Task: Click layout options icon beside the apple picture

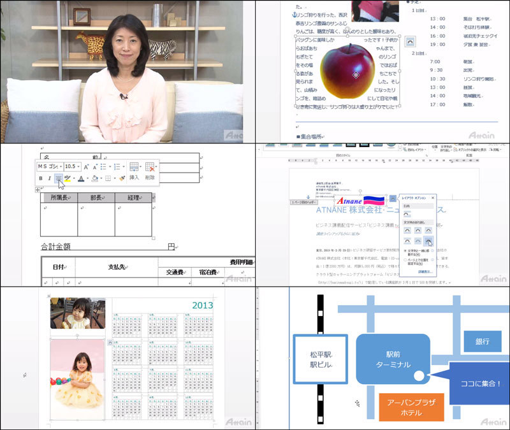Action: [410, 41]
